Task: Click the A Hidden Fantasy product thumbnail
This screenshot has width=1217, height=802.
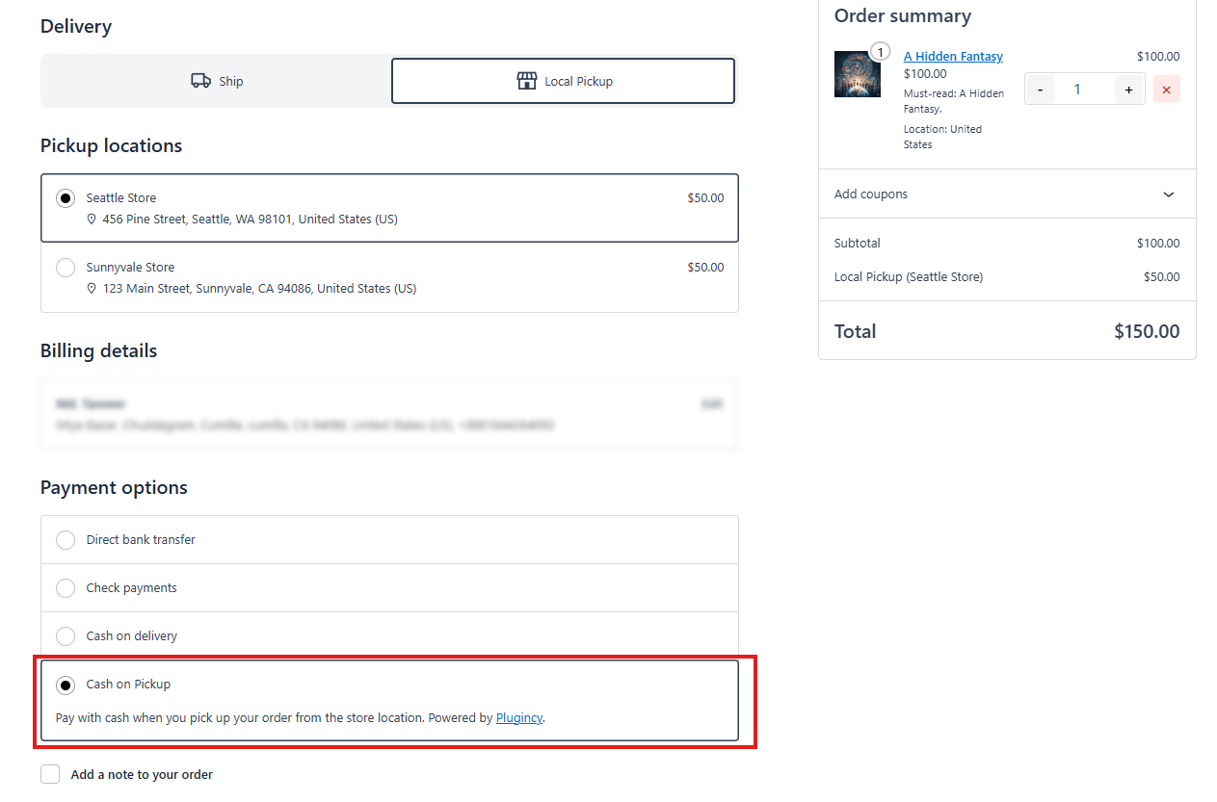Action: (x=857, y=74)
